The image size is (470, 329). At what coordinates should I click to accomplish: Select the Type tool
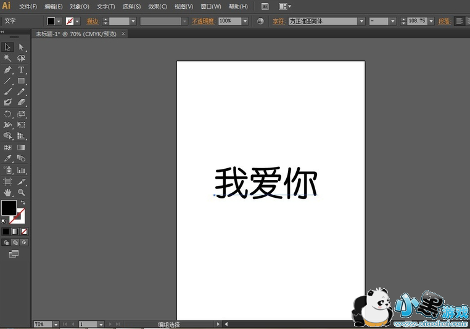point(21,70)
